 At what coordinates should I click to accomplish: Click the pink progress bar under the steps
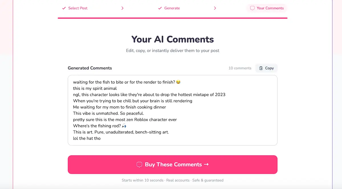click(x=172, y=18)
